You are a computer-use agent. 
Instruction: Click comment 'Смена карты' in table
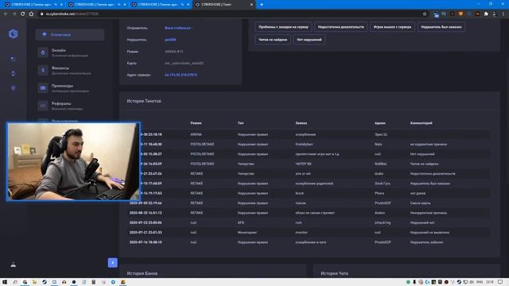coord(420,203)
